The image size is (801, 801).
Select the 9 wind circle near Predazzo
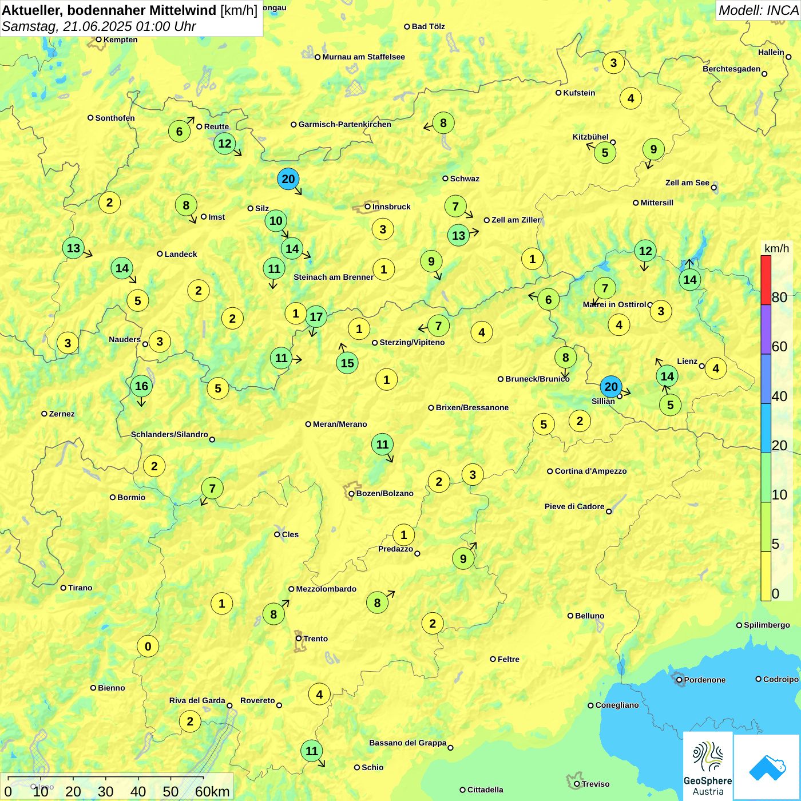(x=463, y=558)
